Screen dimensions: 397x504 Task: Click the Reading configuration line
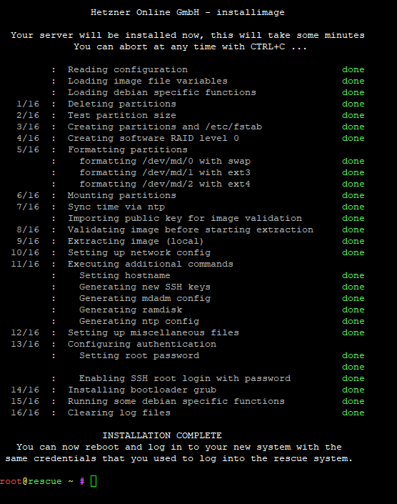(128, 70)
